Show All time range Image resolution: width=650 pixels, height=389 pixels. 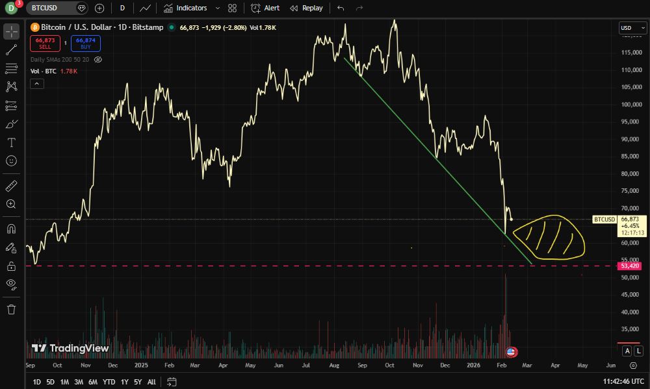151,382
